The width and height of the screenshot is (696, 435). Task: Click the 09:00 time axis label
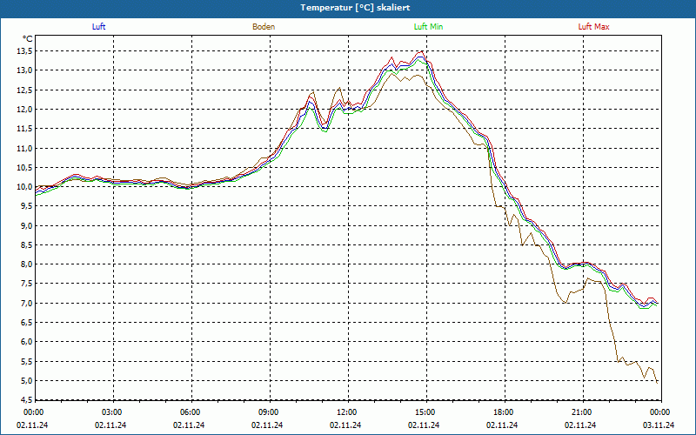tap(268, 412)
